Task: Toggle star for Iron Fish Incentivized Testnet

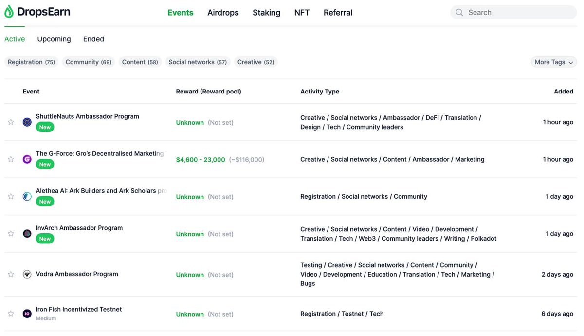Action: 11,314
